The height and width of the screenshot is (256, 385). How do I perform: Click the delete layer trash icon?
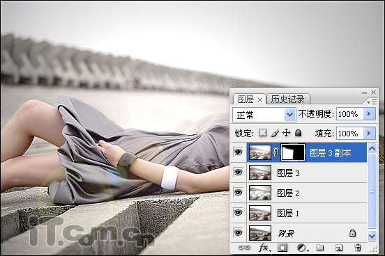pyautogui.click(x=358, y=248)
